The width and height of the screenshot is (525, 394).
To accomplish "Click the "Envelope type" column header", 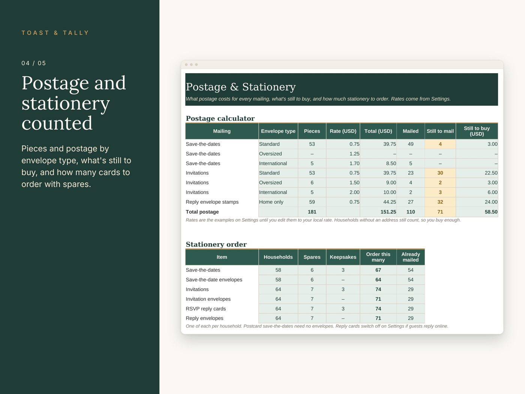I will [x=278, y=131].
